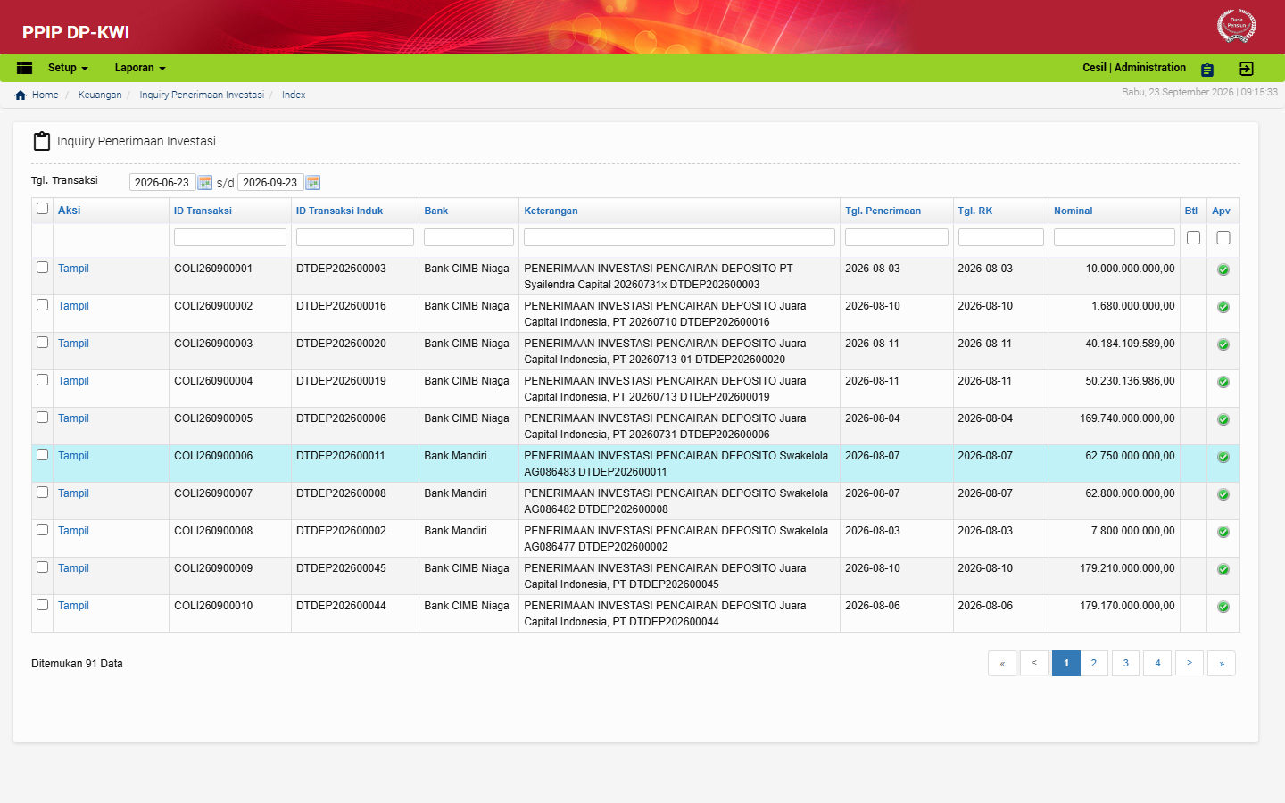
Task: Sort table by Nominal column
Action: coord(1073,211)
